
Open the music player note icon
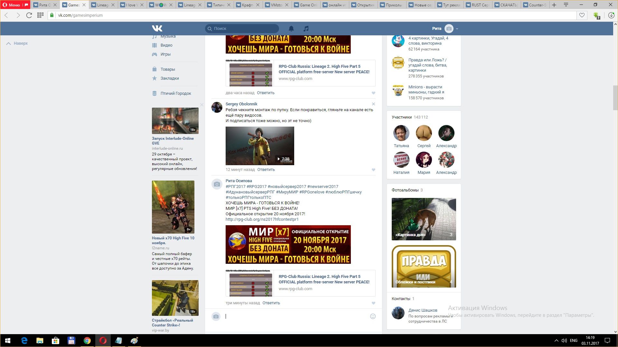(x=306, y=29)
